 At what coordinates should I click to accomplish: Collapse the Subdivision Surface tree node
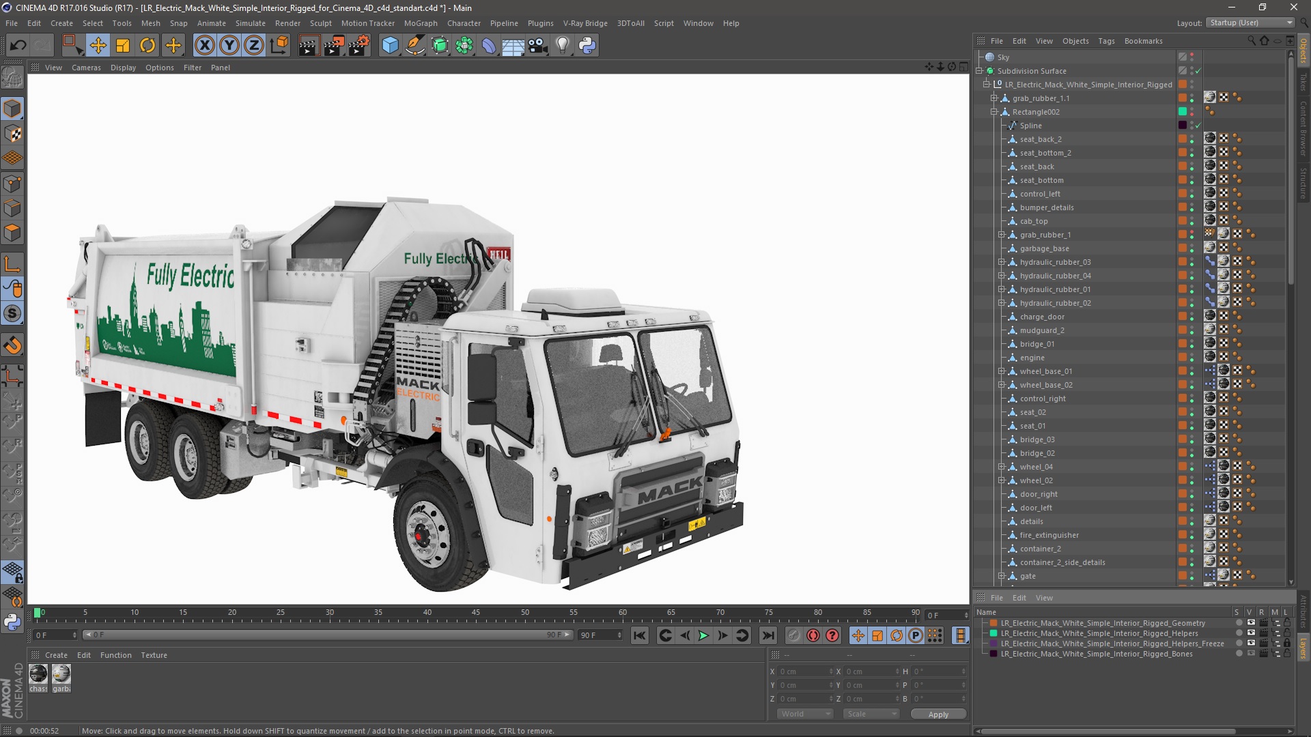pyautogui.click(x=979, y=71)
